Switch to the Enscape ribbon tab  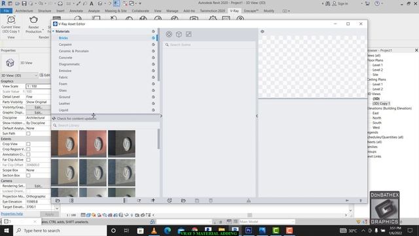point(251,11)
